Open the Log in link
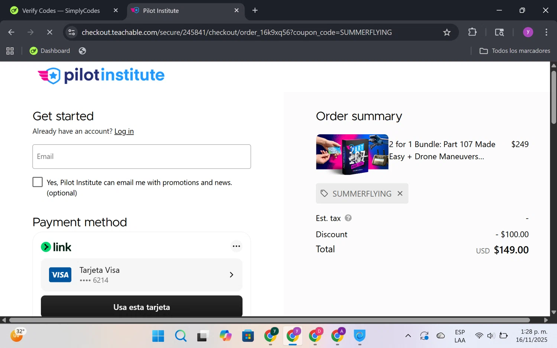Viewport: 557px width, 348px height. pos(124,131)
